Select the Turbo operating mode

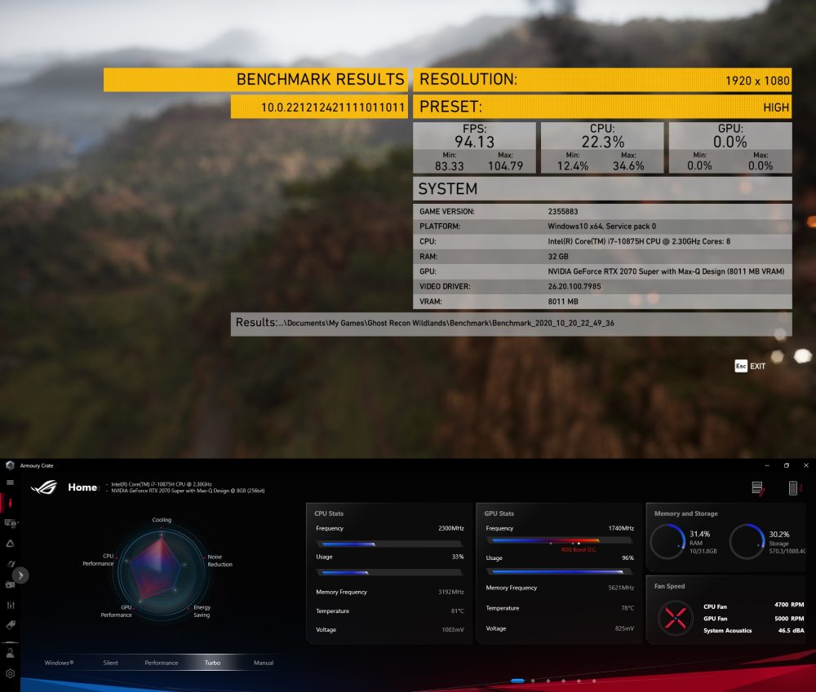tap(212, 663)
